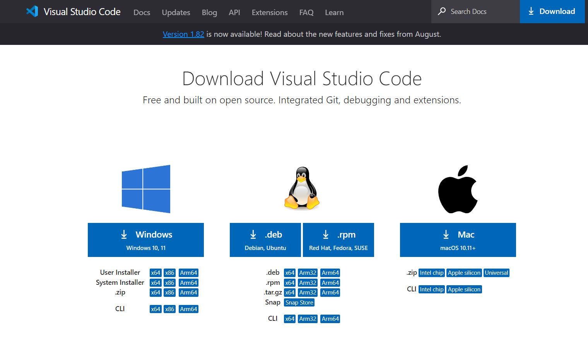
Task: Open the Docs page
Action: point(142,12)
